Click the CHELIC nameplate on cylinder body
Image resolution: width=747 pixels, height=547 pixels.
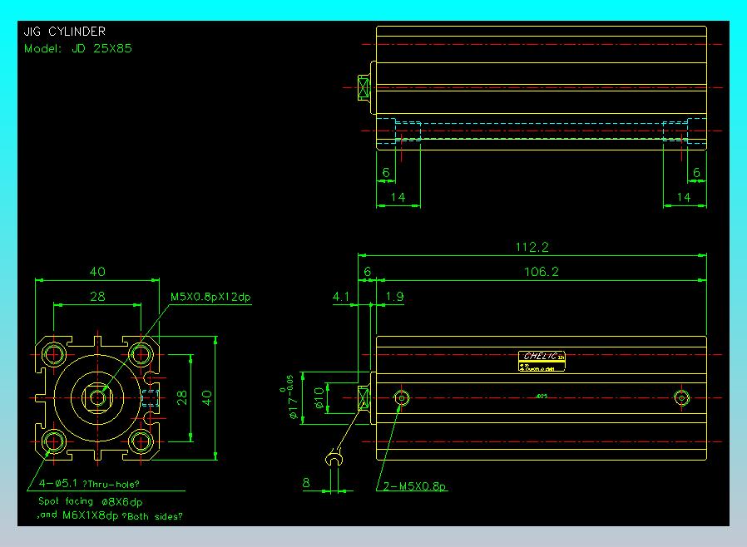coord(542,361)
